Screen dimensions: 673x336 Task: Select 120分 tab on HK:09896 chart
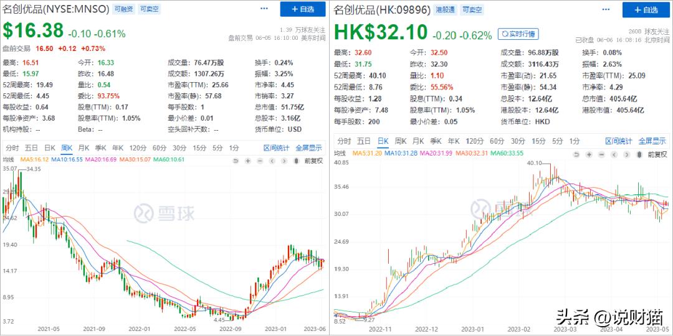(474, 141)
